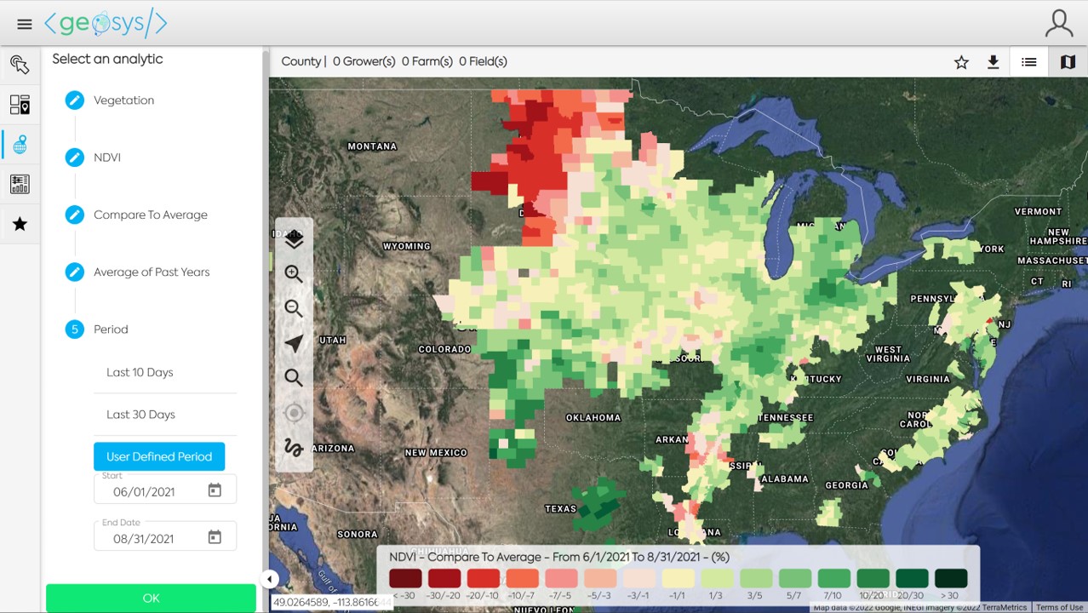
Task: Open the report table sidebar icon
Action: point(20,184)
